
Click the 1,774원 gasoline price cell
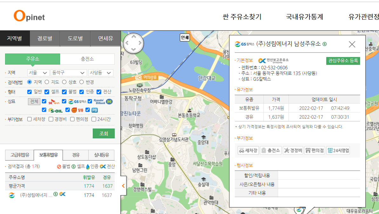click(276, 108)
